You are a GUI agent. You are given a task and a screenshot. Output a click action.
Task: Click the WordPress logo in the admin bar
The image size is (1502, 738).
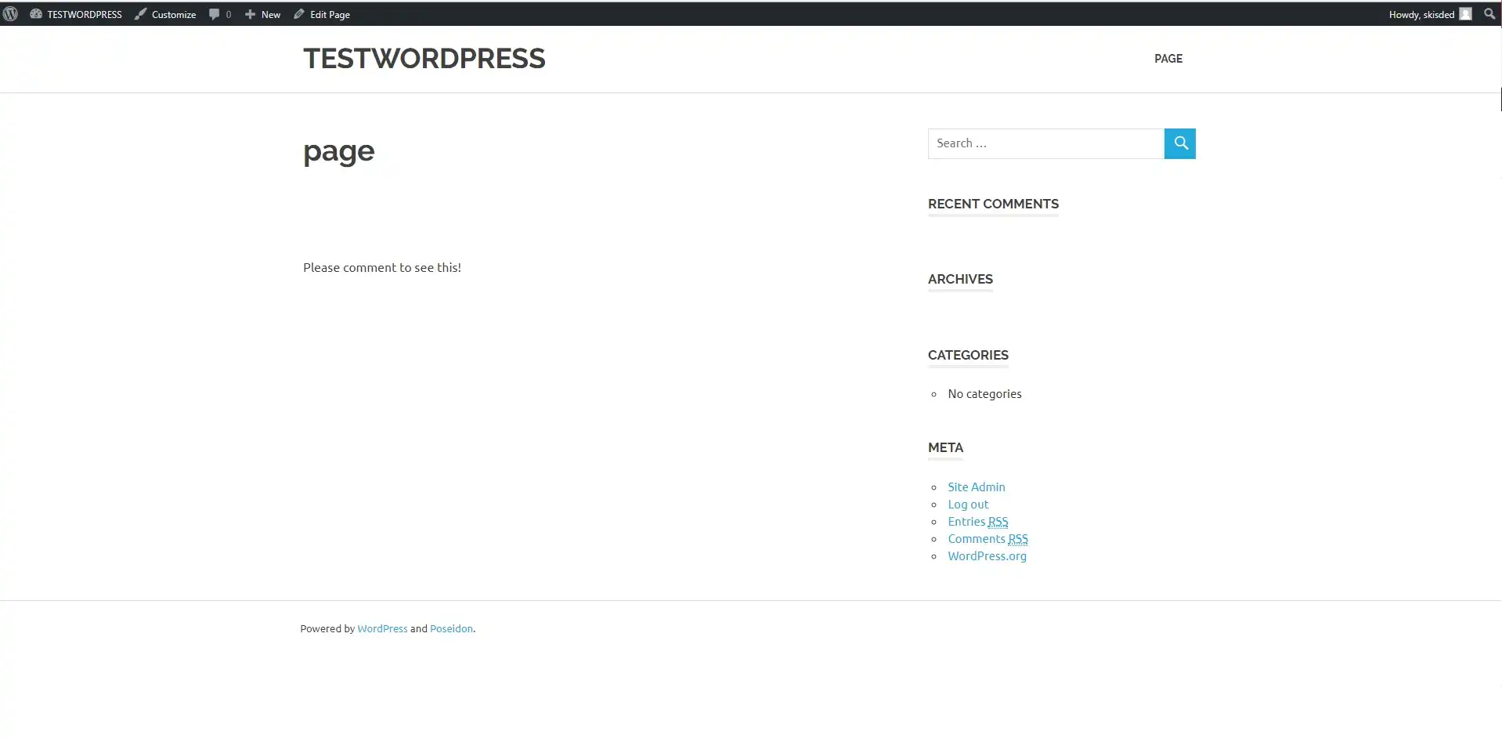click(10, 13)
